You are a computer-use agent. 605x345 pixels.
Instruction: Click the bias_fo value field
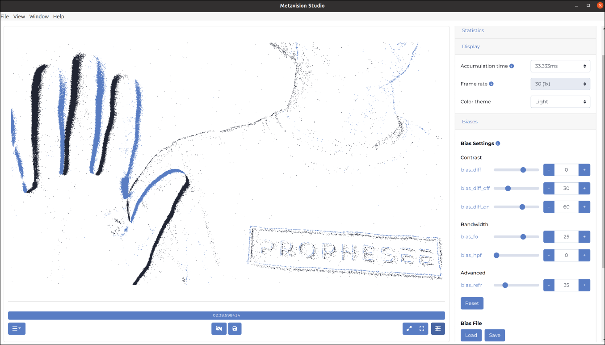coord(567,237)
